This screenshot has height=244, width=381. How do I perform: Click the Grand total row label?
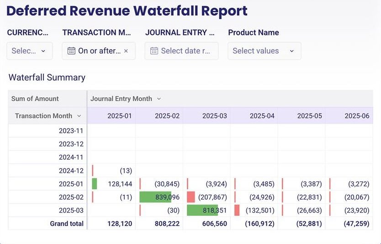pyautogui.click(x=67, y=224)
